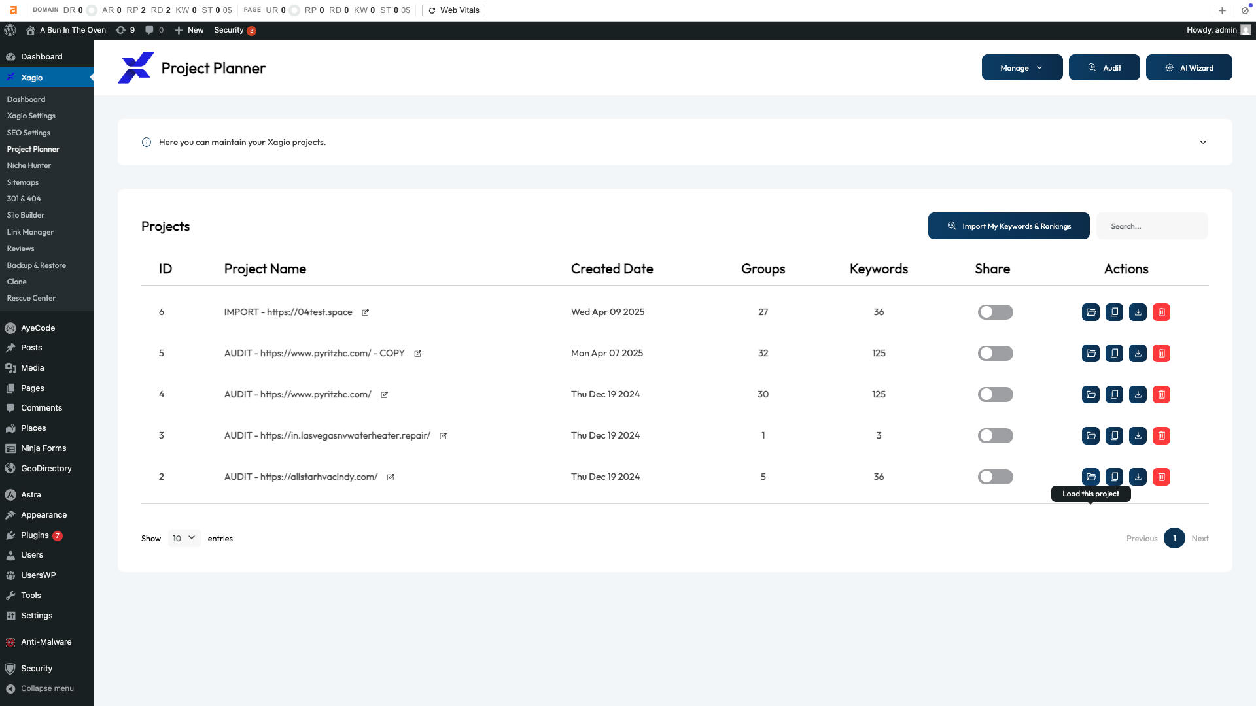This screenshot has height=706, width=1256.
Task: Open external link icon beside allstarhvacindy.com
Action: pos(391,477)
